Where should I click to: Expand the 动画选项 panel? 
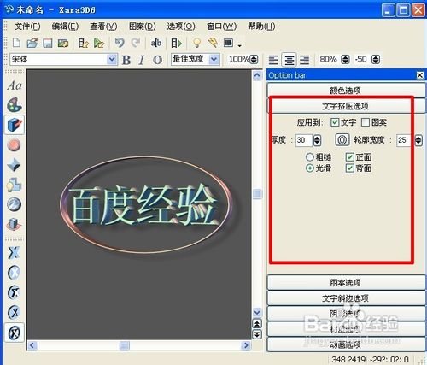pos(346,344)
